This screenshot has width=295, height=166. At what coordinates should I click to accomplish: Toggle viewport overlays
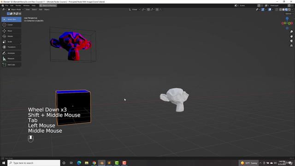270,10
